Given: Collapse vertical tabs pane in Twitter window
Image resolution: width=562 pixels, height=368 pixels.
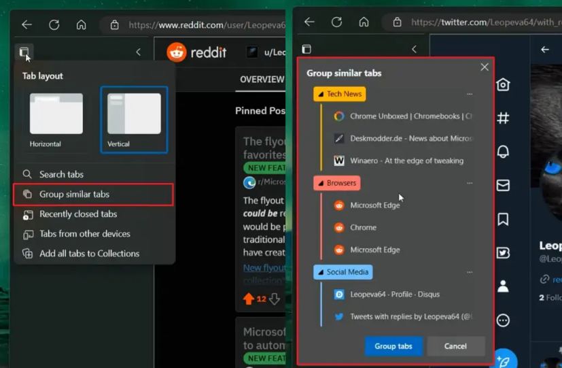Looking at the screenshot, I should [415, 49].
